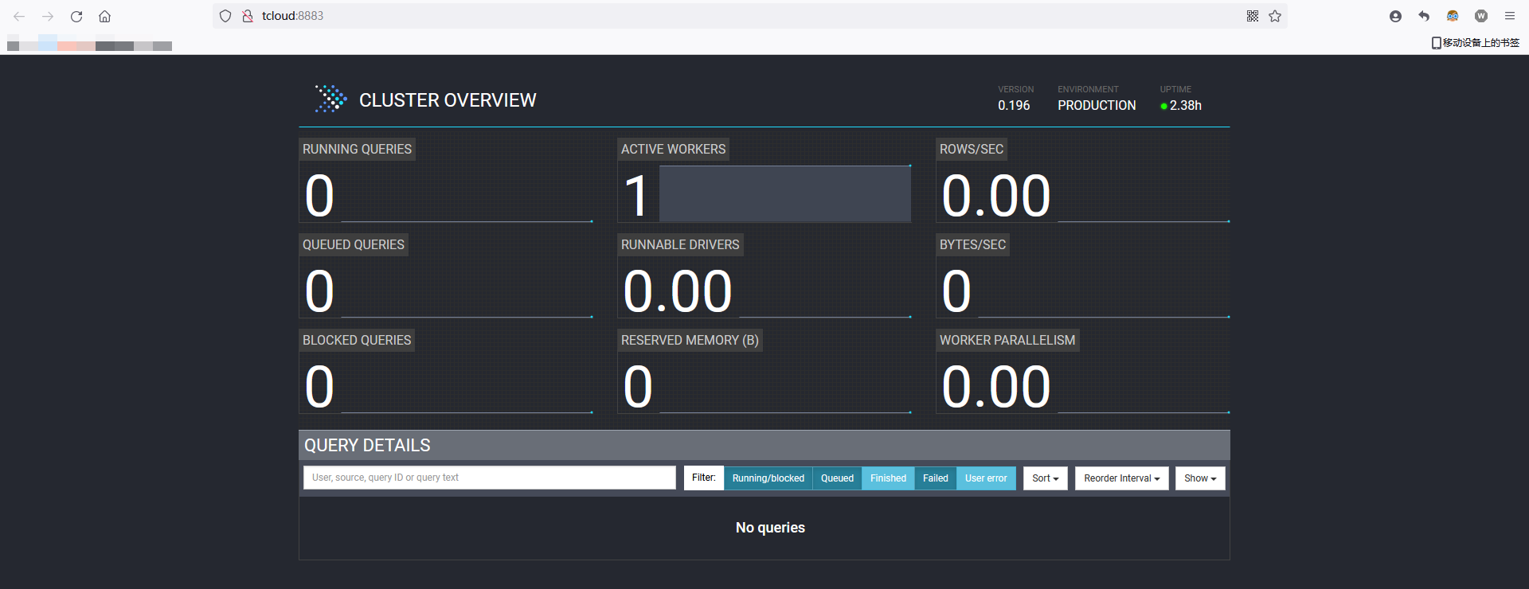Toggle the Running/blocked filter

(x=768, y=478)
